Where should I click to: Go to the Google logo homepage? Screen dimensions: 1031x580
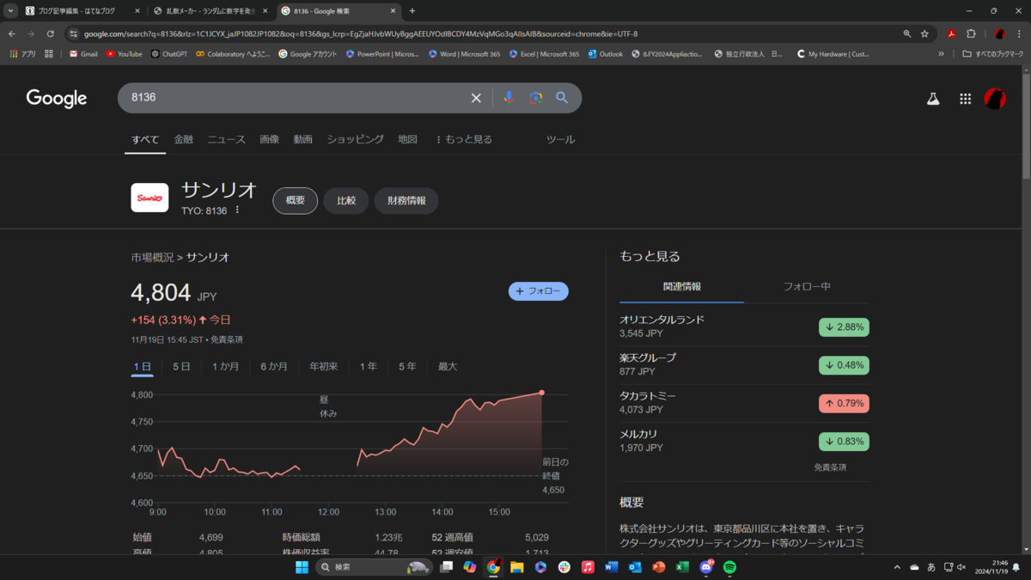(57, 98)
